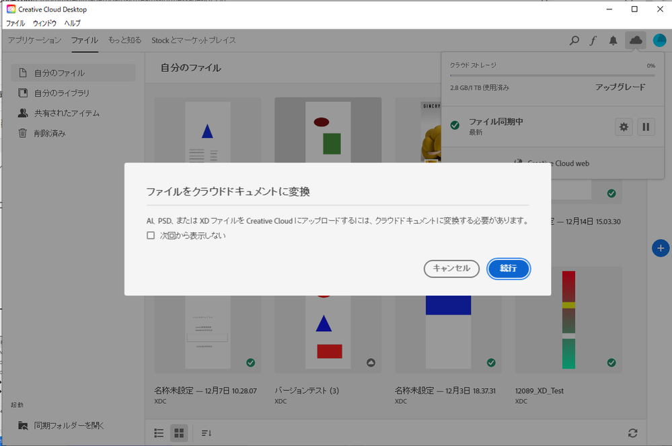
Task: Switch to list view layout
Action: pyautogui.click(x=159, y=433)
